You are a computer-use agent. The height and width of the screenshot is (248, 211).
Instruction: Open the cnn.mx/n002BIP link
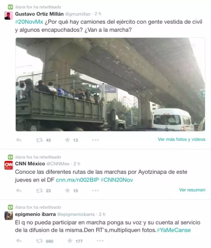[77, 180]
